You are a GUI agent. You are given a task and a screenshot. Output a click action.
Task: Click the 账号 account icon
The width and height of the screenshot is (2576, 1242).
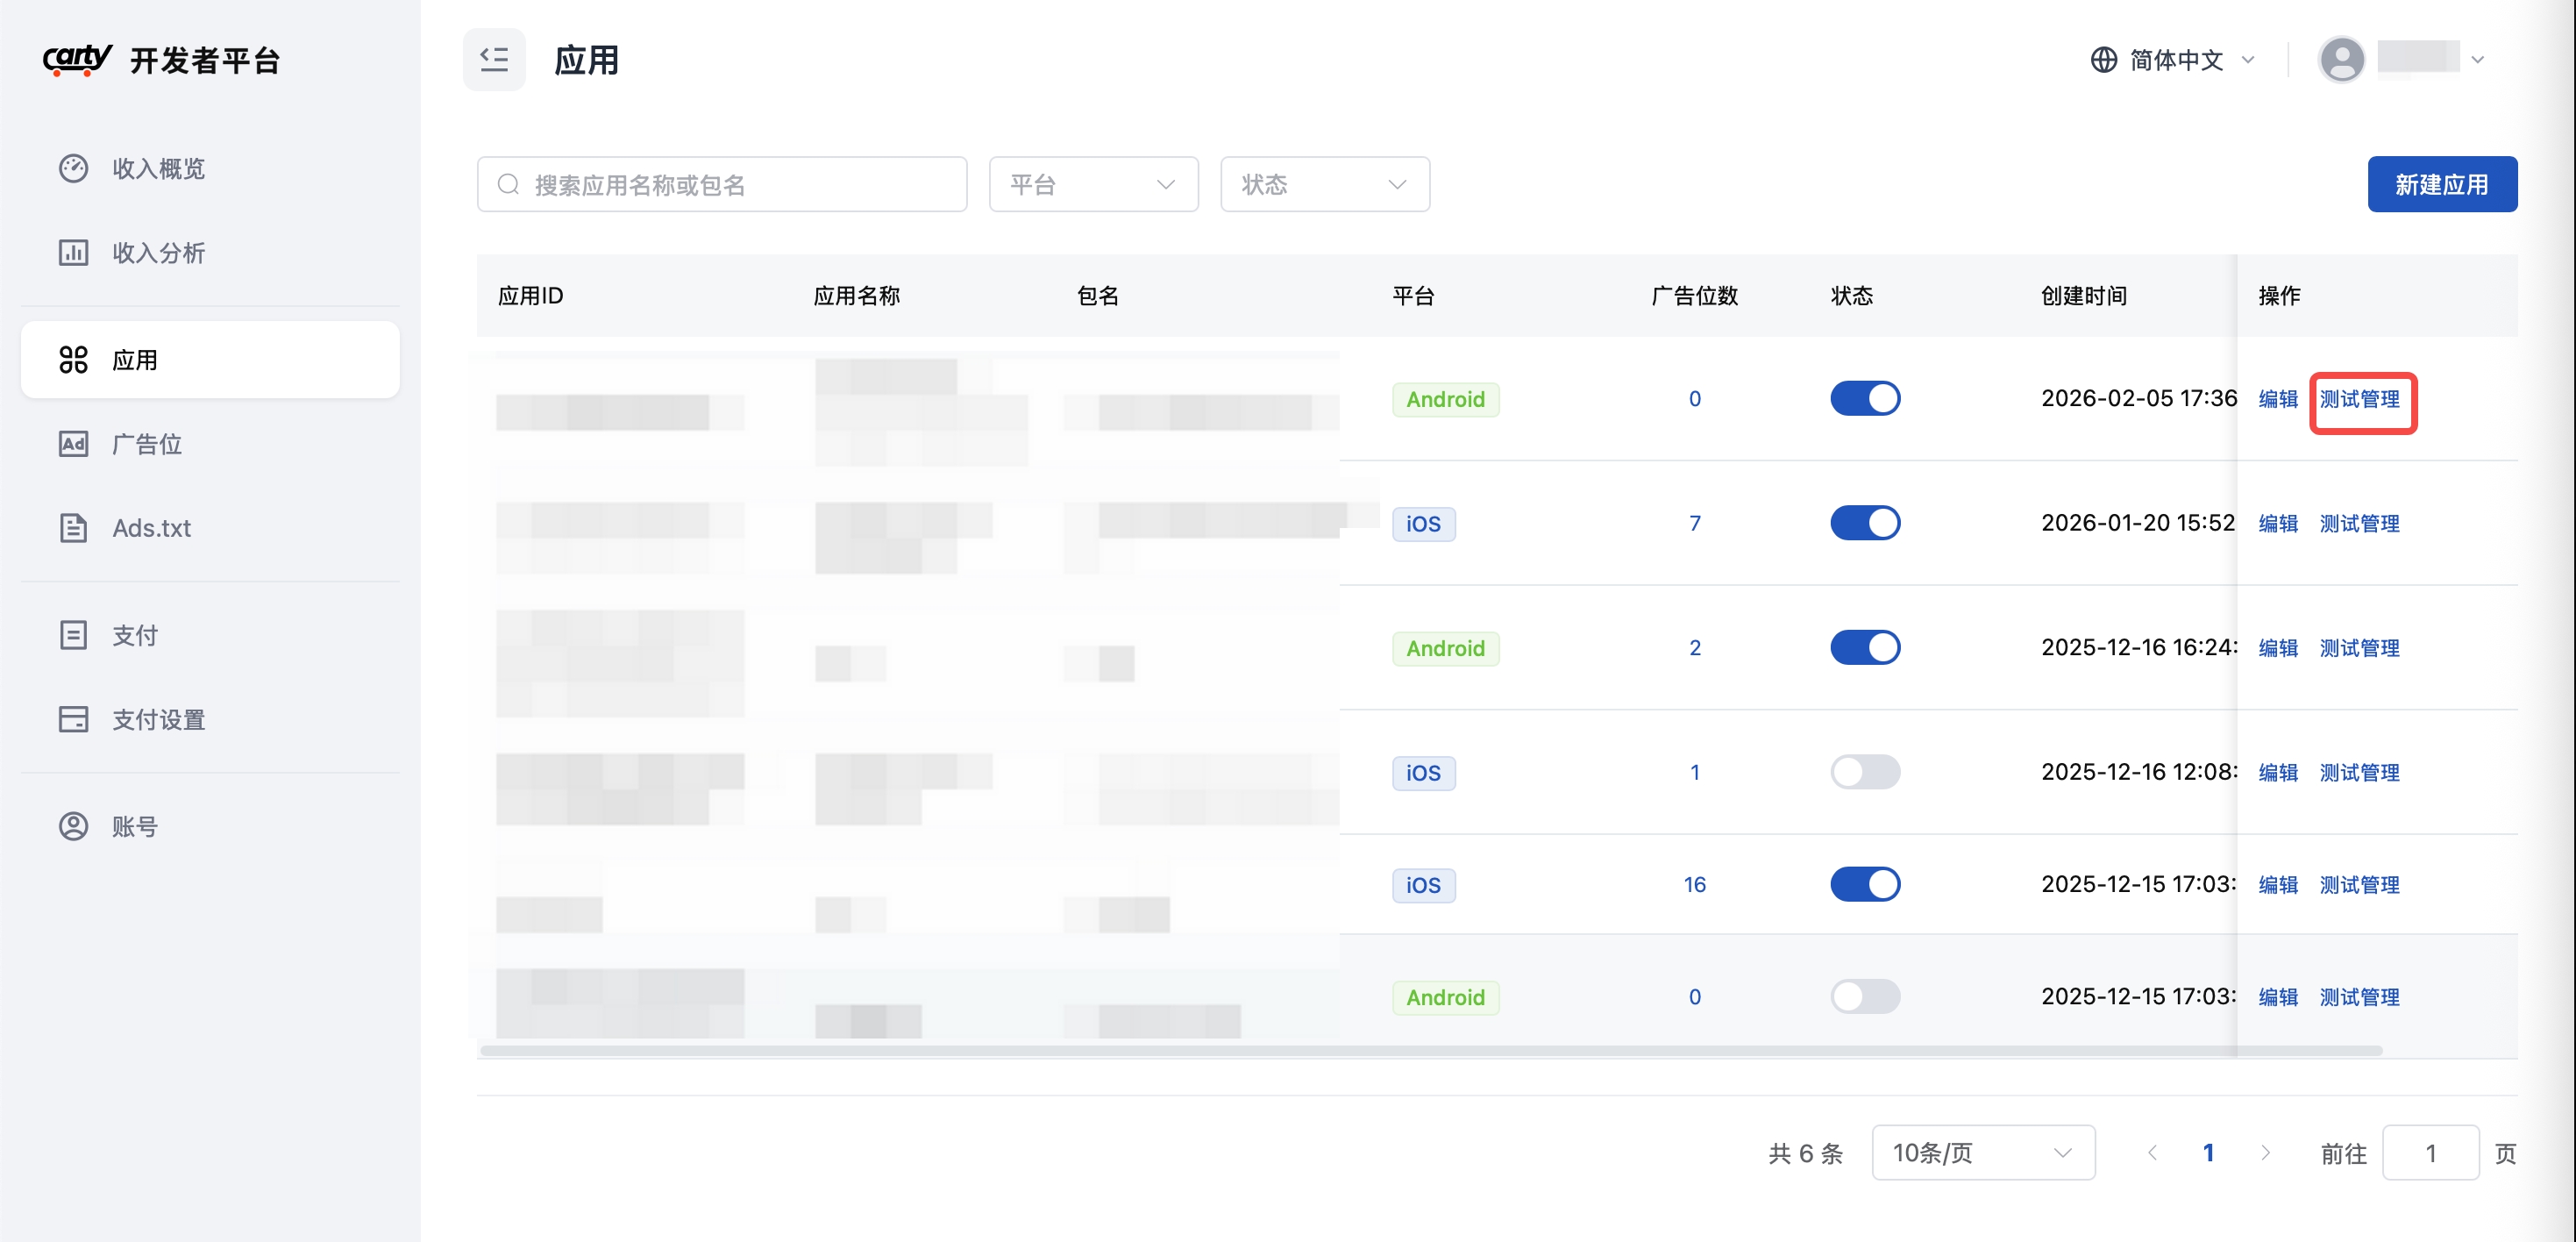(x=73, y=825)
